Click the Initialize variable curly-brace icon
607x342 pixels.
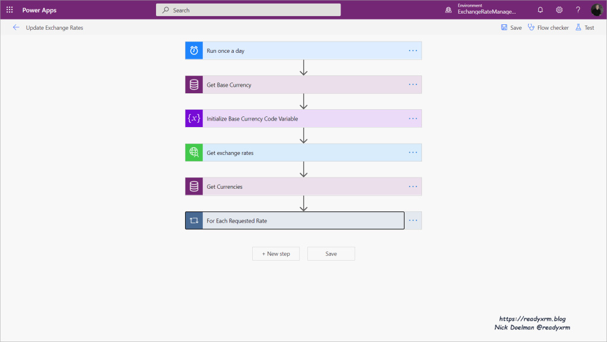[x=194, y=119]
